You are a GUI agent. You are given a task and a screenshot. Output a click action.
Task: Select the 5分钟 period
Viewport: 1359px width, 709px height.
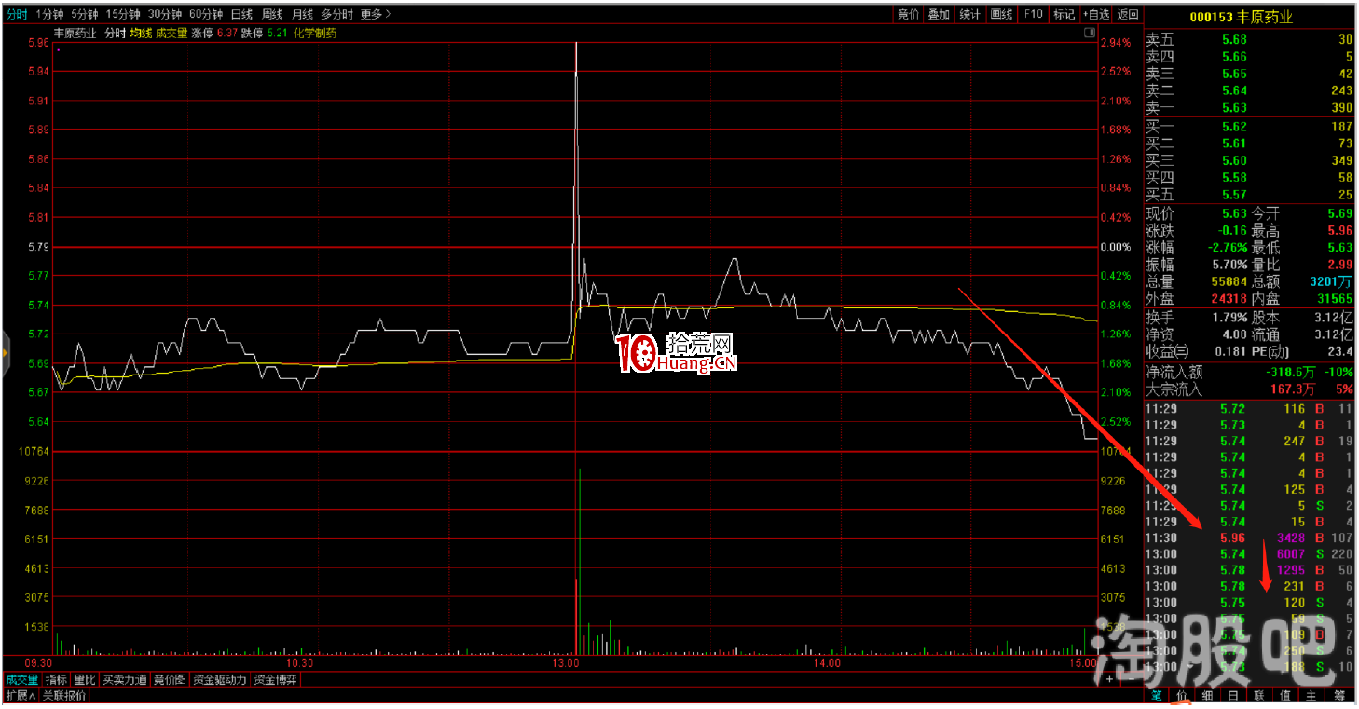(x=84, y=14)
